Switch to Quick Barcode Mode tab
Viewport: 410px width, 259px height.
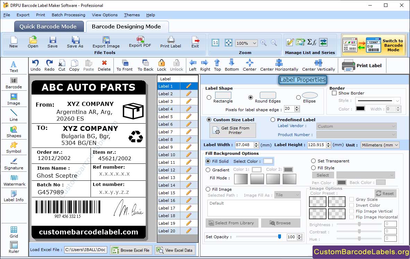pyautogui.click(x=49, y=26)
